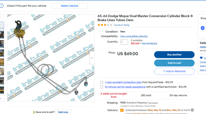This screenshot has height=114, width=206.
Task: Click the next image arrow on photo
Action: (x=92, y=58)
